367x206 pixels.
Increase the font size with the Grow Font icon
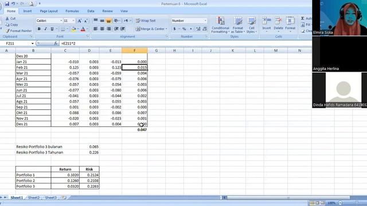(x=80, y=21)
